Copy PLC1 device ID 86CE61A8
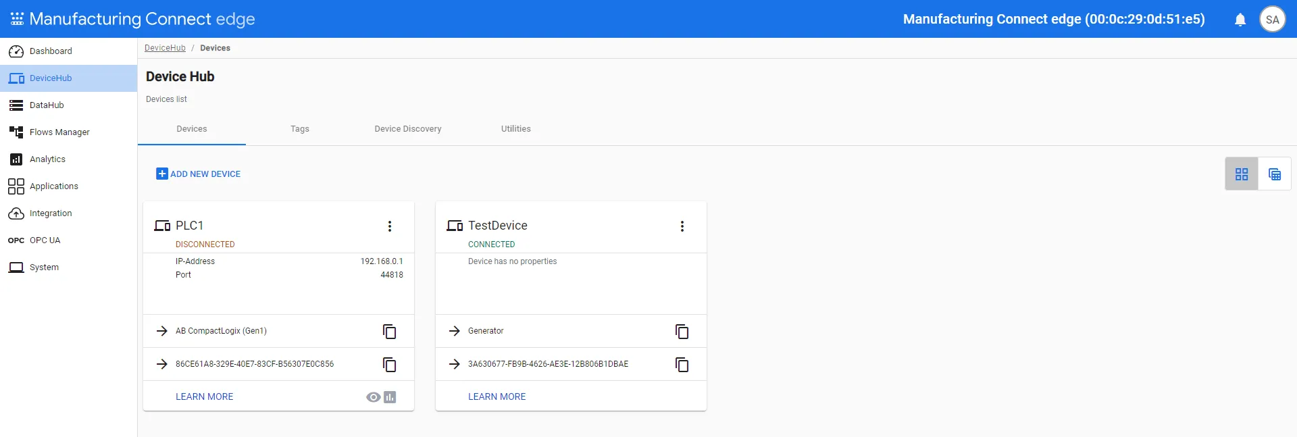The width and height of the screenshot is (1297, 437). 390,365
